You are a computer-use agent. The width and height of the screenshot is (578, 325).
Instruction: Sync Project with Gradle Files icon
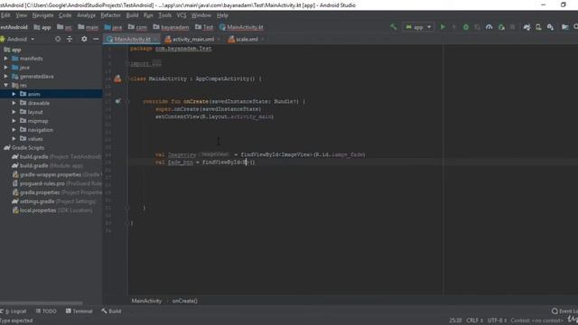[x=527, y=27]
